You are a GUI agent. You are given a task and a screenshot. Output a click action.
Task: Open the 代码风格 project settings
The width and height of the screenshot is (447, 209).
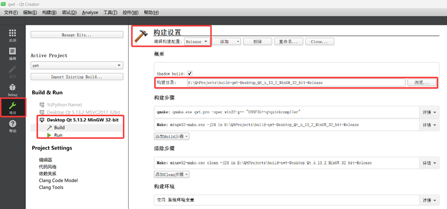(x=48, y=167)
